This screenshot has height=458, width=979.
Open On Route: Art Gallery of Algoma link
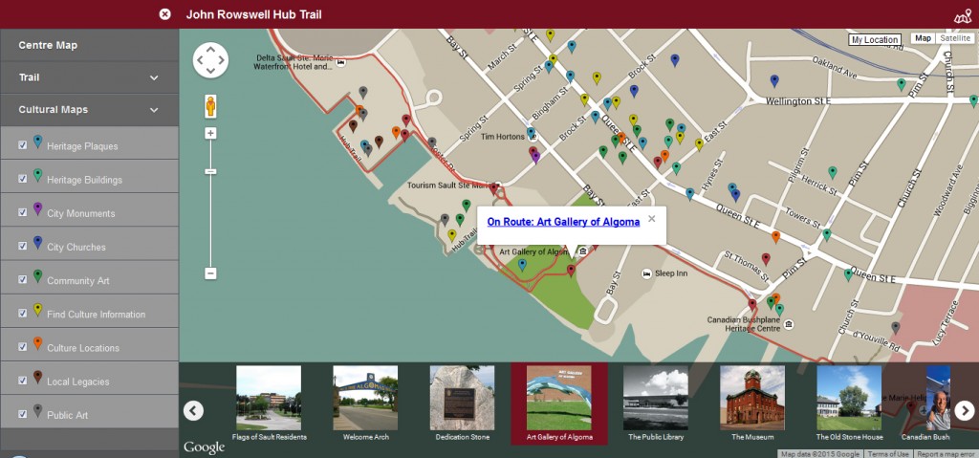(563, 222)
